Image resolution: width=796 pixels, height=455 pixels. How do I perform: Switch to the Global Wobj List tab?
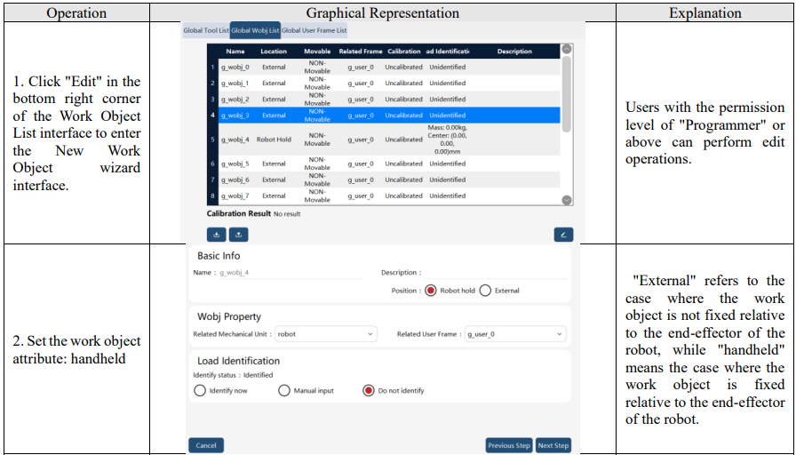click(255, 30)
